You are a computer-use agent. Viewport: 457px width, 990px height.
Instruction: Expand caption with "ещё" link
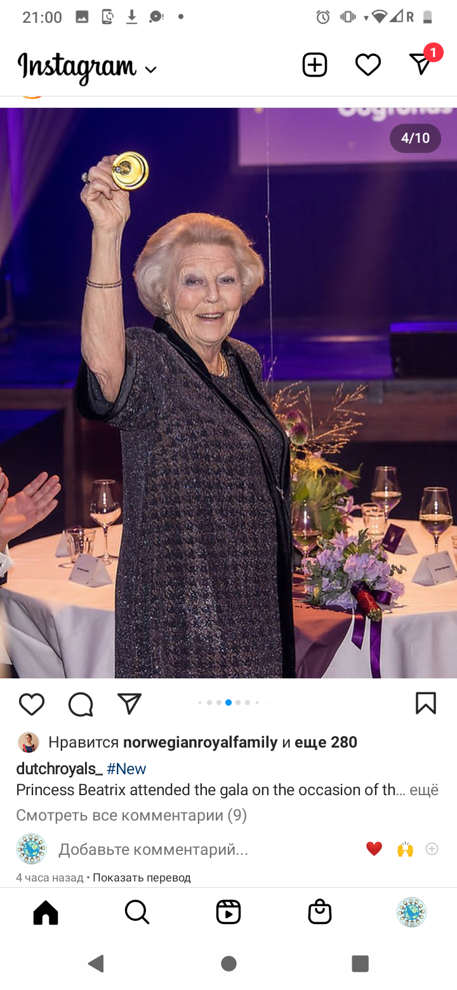coord(424,789)
